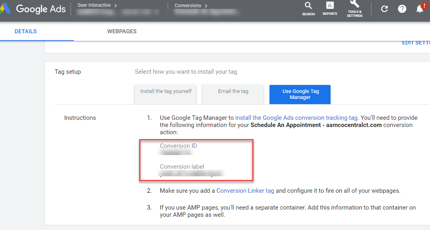
Task: Open the Search tool icon
Action: click(308, 8)
